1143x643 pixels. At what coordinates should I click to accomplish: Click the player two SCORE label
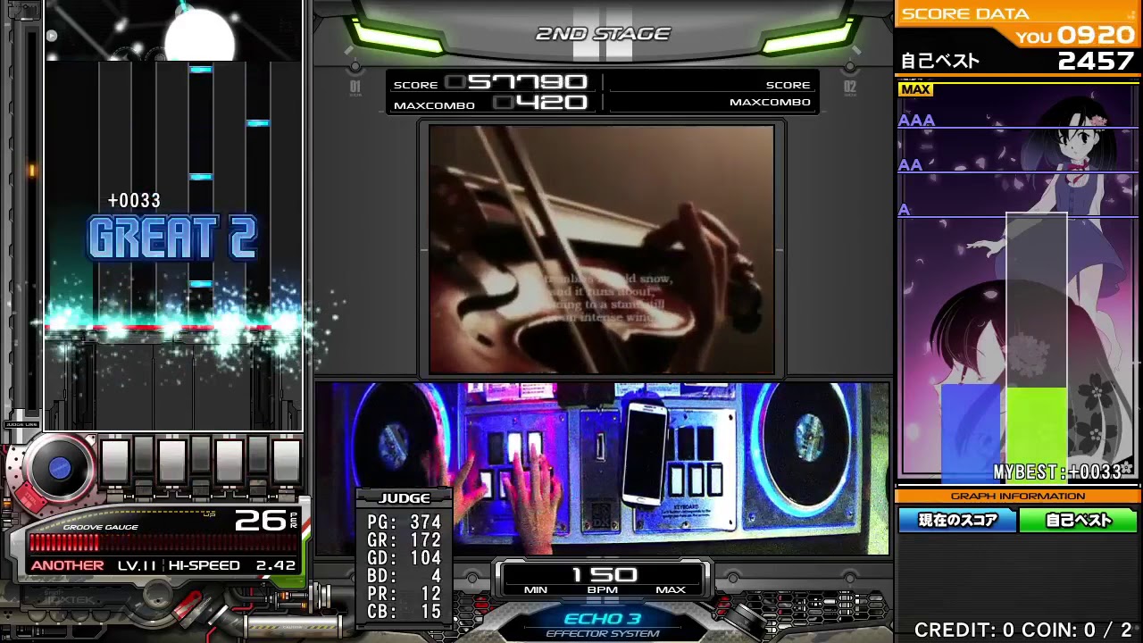point(788,85)
